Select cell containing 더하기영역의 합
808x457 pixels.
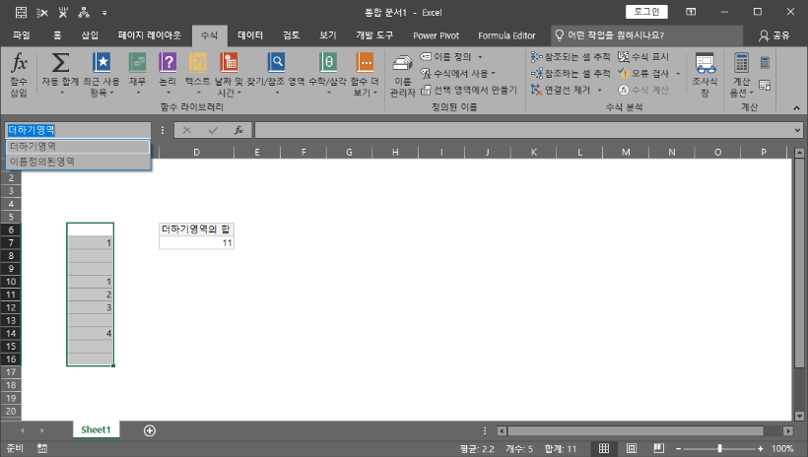196,229
